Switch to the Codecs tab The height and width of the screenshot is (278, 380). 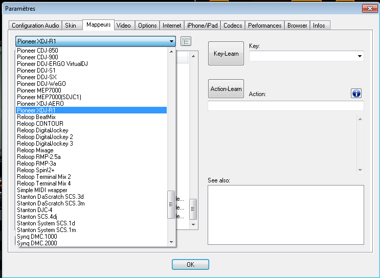(233, 26)
